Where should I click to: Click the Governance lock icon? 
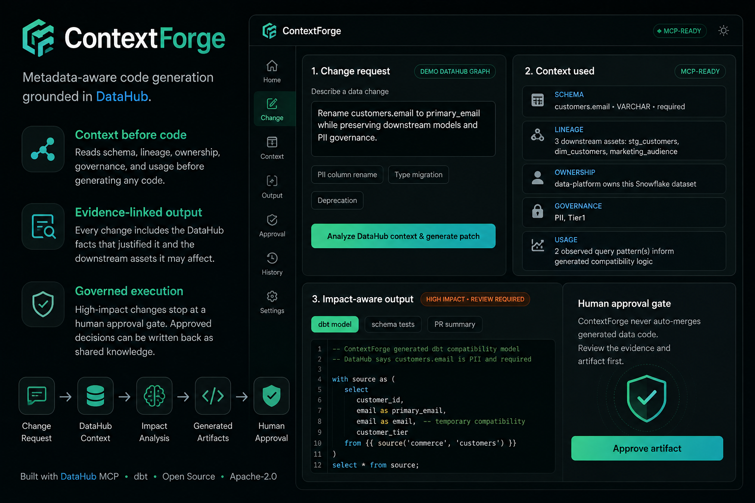tap(538, 211)
